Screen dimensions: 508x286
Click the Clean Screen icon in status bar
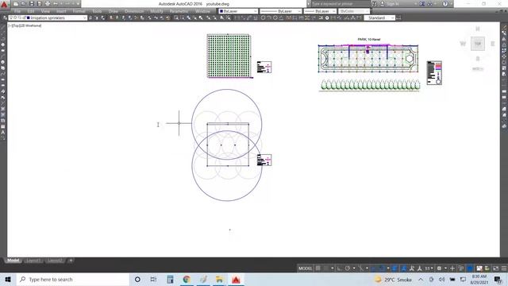495,269
